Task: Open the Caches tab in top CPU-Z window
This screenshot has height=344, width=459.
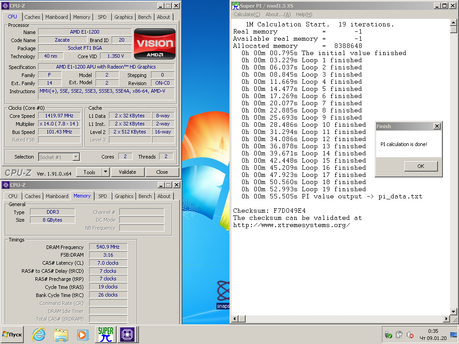Action: 32,17
